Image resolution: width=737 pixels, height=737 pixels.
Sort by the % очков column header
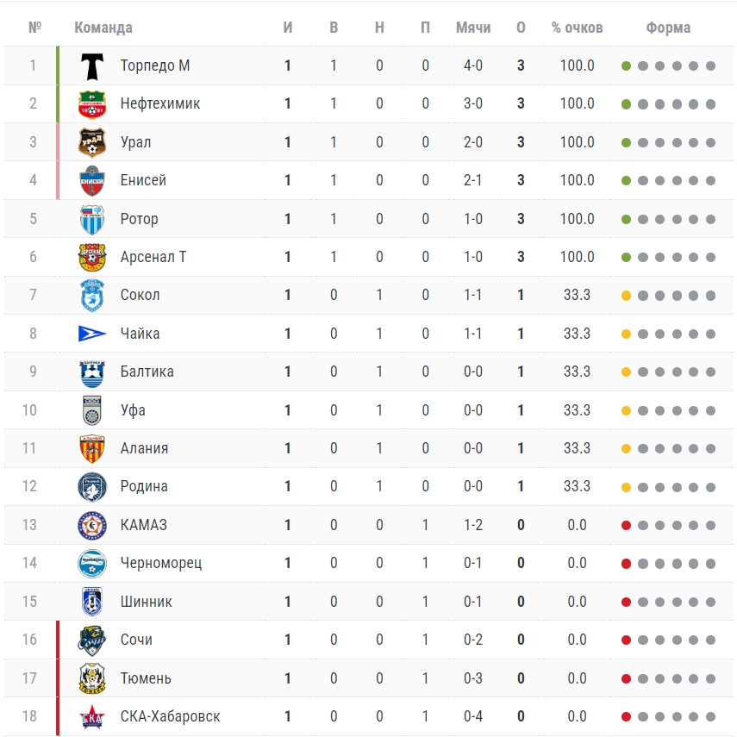[x=578, y=28]
